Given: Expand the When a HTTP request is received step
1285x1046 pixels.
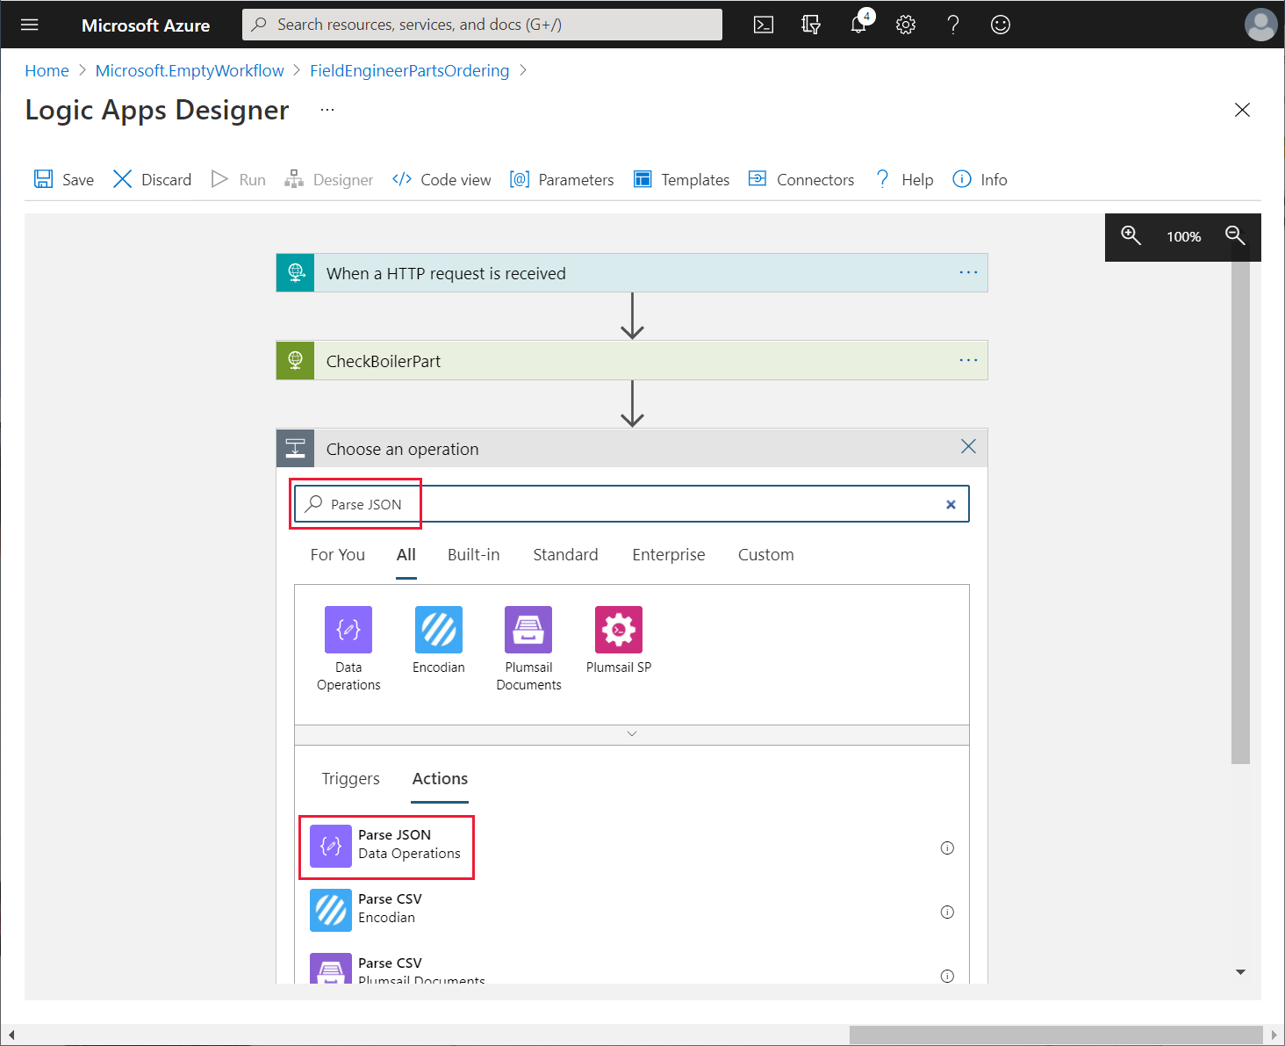Looking at the screenshot, I should [x=632, y=273].
